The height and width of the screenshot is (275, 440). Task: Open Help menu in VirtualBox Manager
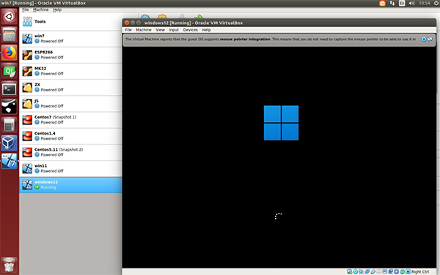pyautogui.click(x=57, y=10)
